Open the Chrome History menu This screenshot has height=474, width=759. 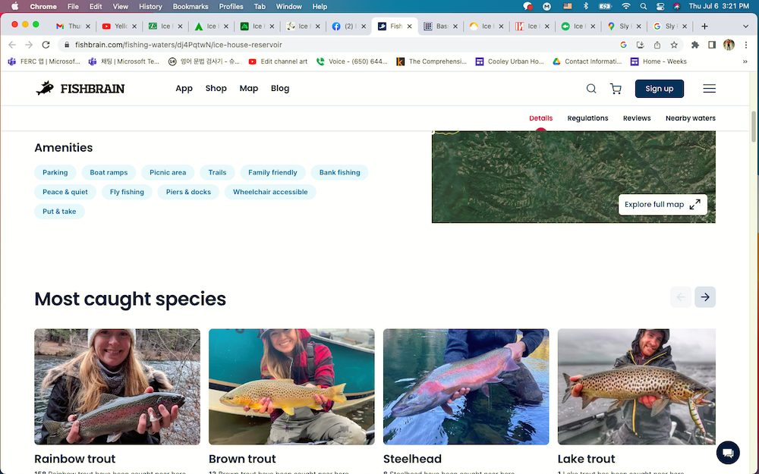(x=150, y=6)
